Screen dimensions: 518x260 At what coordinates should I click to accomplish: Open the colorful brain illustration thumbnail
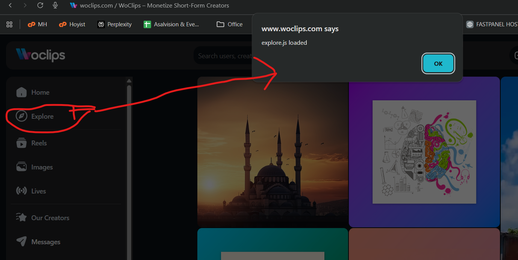424,152
